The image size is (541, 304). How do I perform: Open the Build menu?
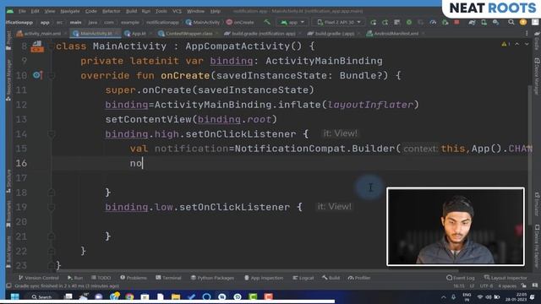[131, 11]
